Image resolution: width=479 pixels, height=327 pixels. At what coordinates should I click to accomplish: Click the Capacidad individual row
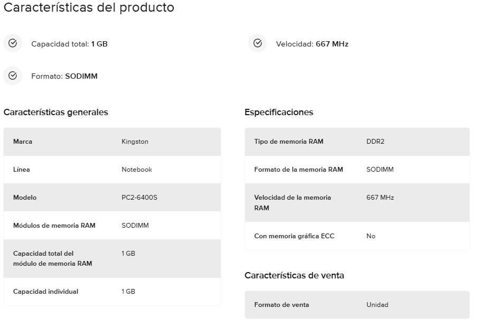click(112, 292)
